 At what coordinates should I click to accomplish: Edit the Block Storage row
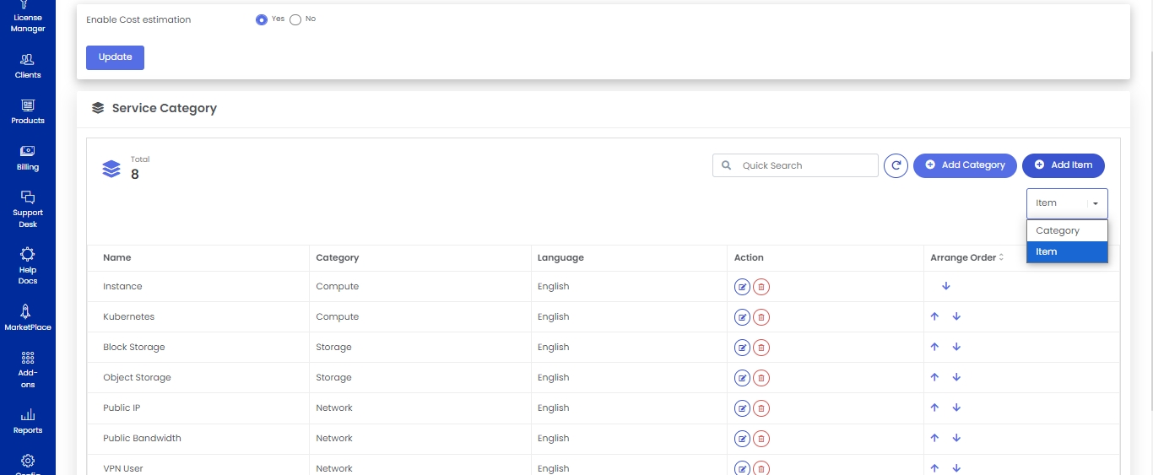tap(742, 348)
